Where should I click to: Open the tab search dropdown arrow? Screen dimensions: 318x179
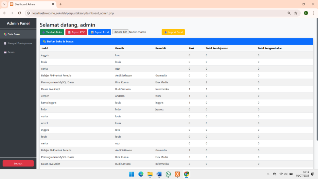coord(4,4)
